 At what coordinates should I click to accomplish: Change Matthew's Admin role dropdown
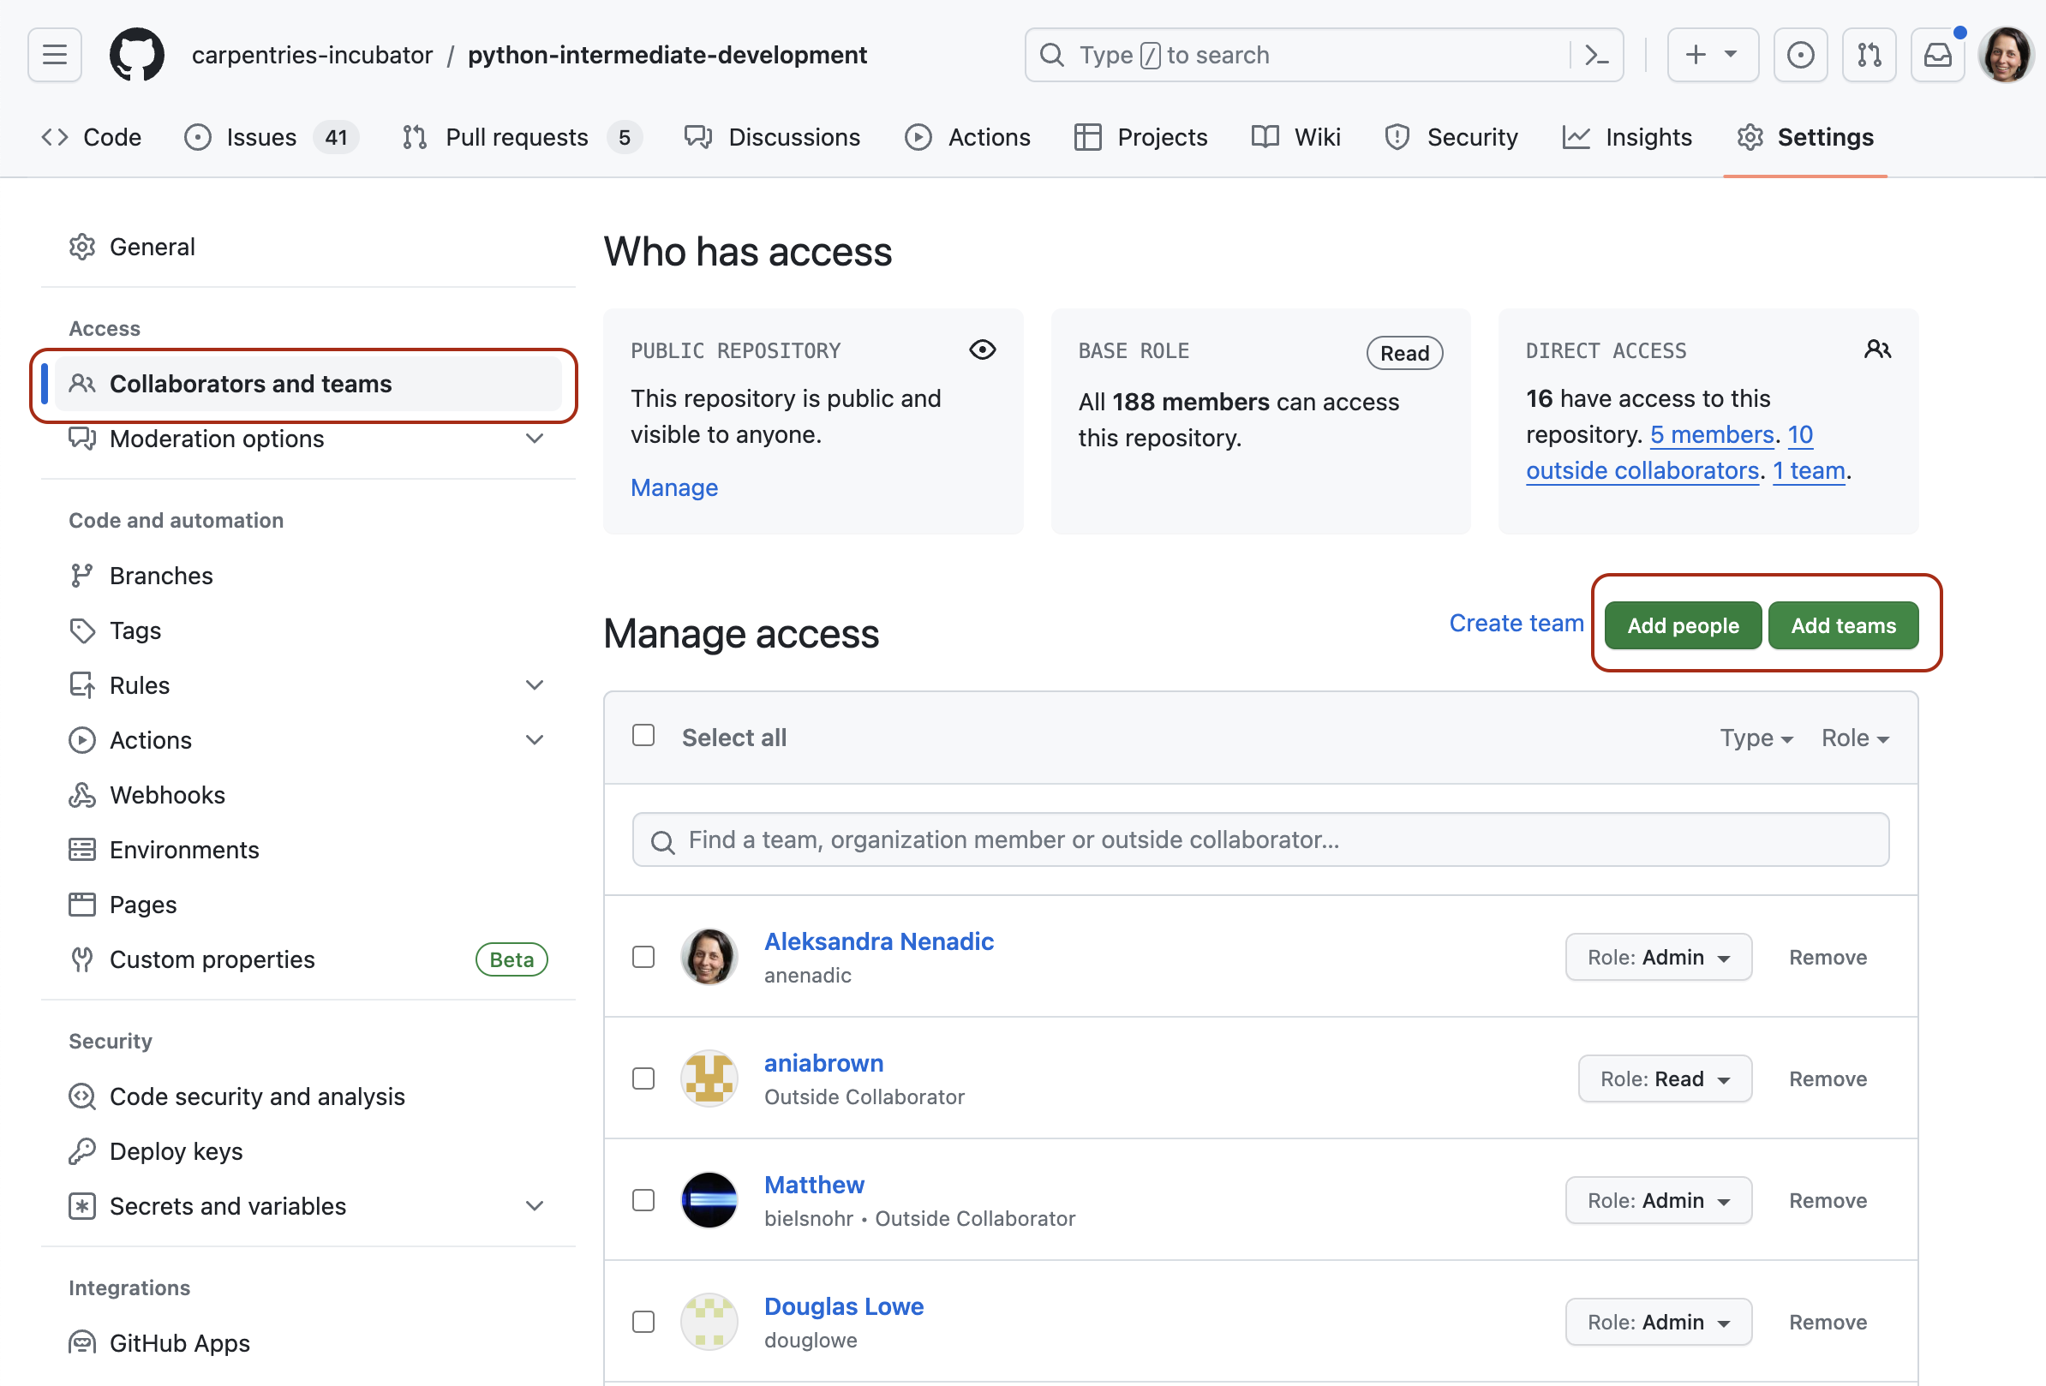click(1659, 1199)
